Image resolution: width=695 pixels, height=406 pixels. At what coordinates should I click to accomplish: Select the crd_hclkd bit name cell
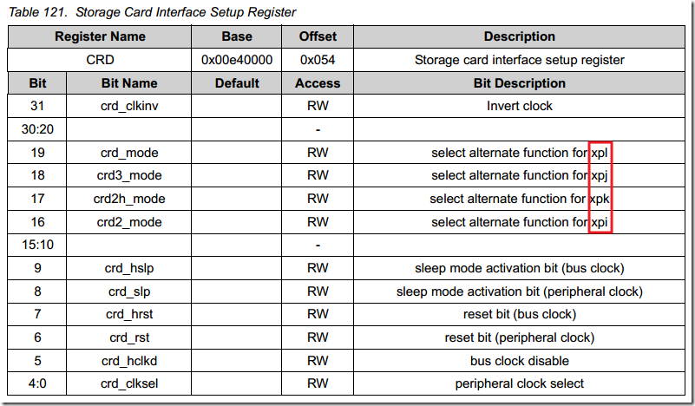128,360
